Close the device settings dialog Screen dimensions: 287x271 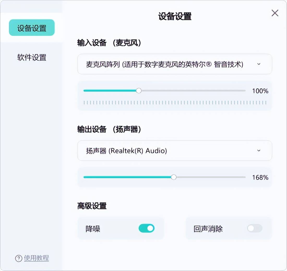pyautogui.click(x=275, y=13)
